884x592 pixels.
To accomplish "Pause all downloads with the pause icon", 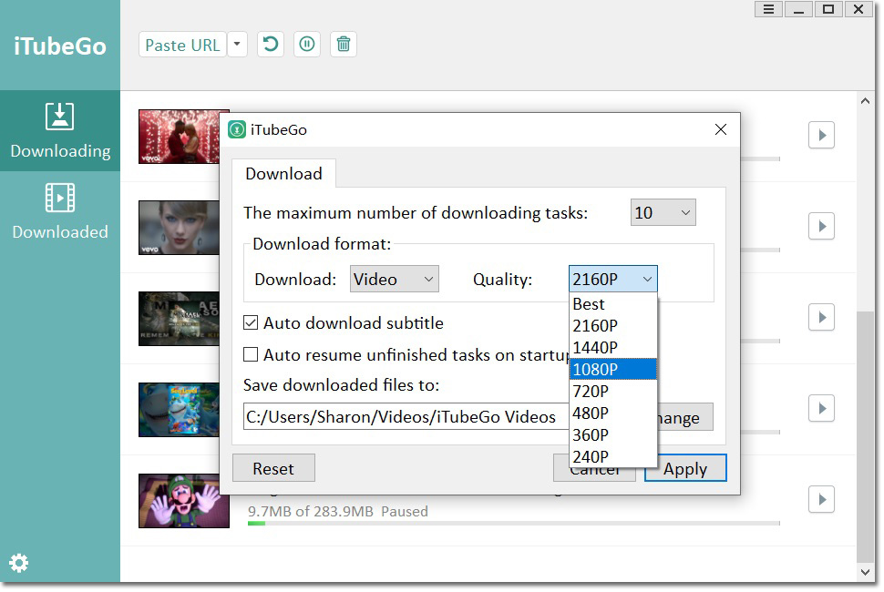I will [307, 44].
